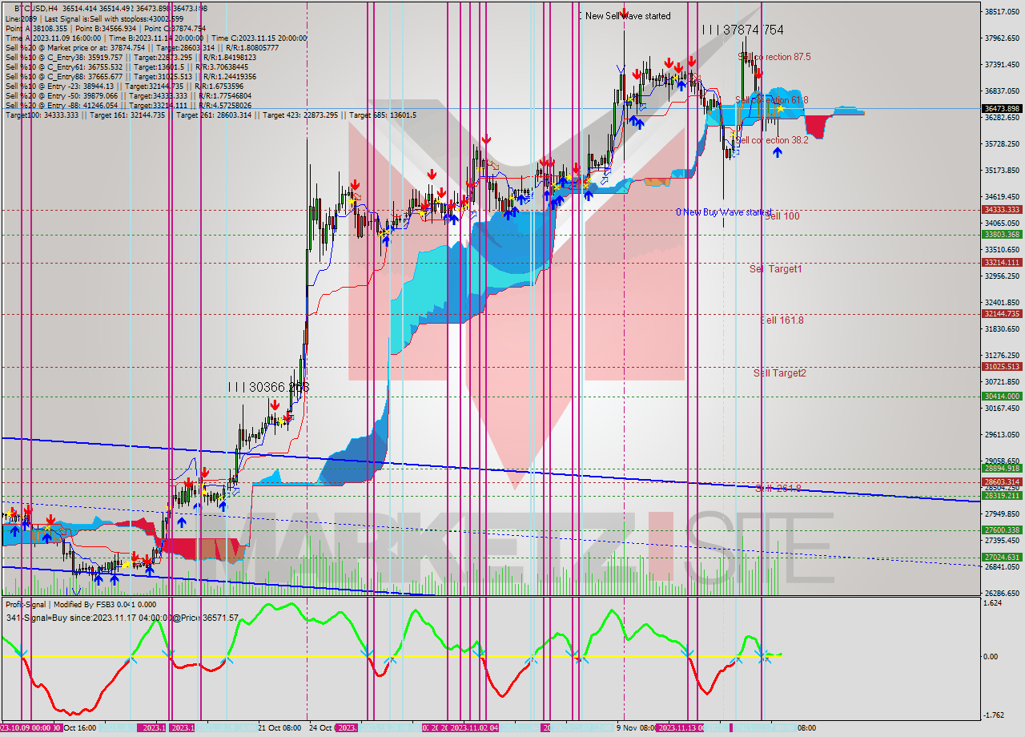This screenshot has height=737, width=1025.
Task: Click the 26286.650 axis price value
Action: (x=1002, y=594)
